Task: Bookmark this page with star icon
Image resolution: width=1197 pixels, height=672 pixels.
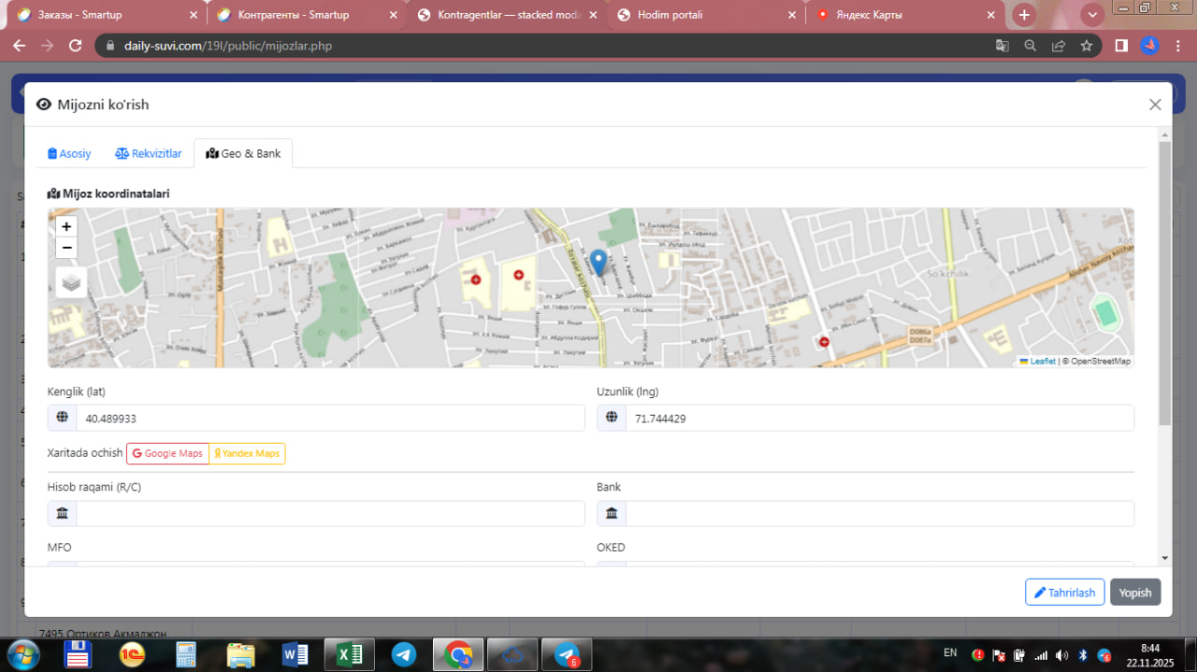Action: coord(1087,46)
